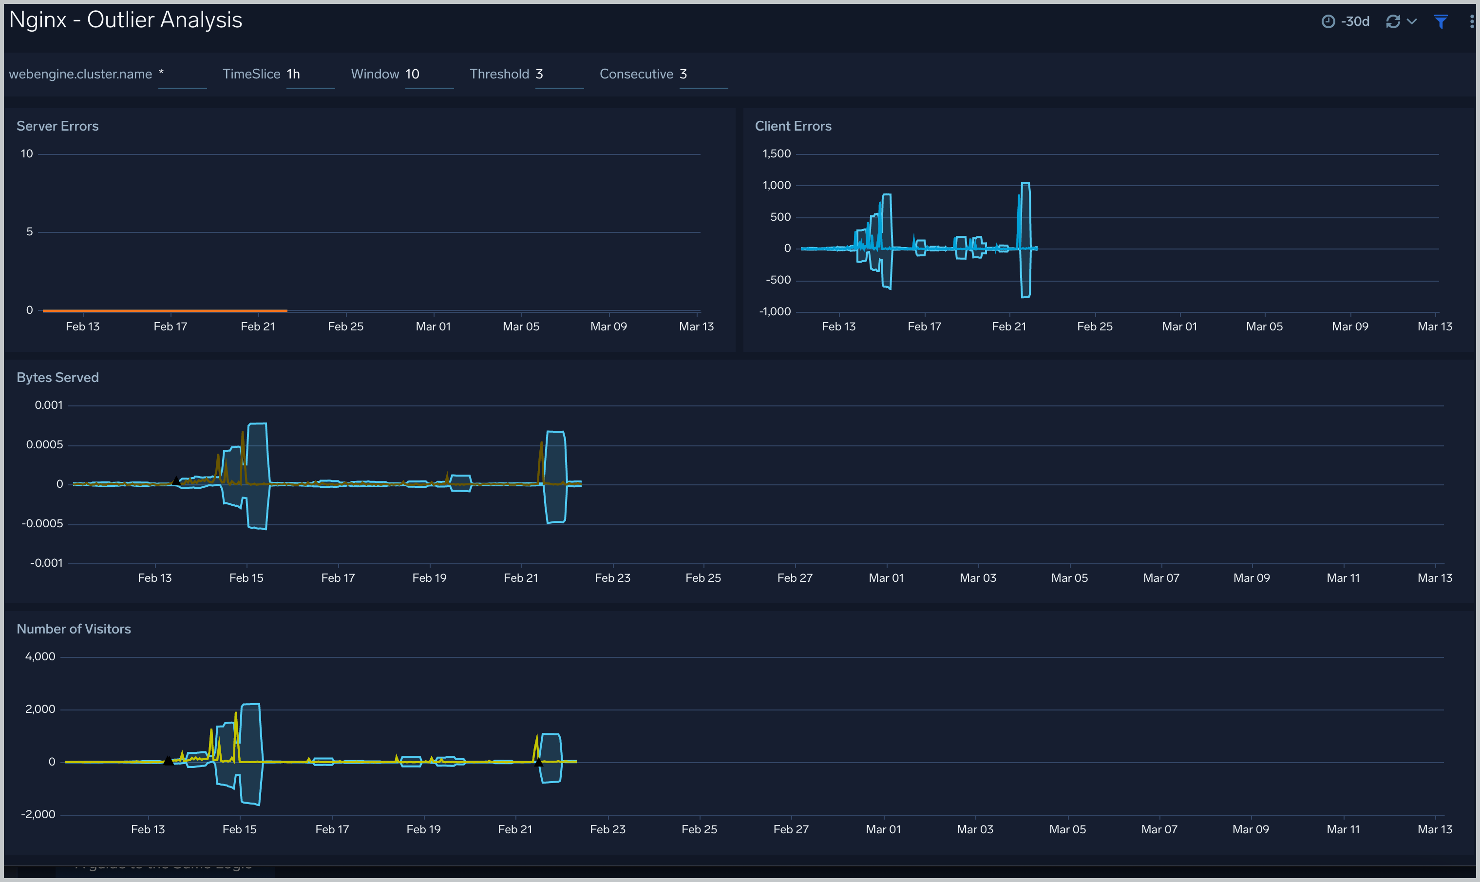Open the three-dot more options menu
The width and height of the screenshot is (1480, 882).
pos(1472,21)
